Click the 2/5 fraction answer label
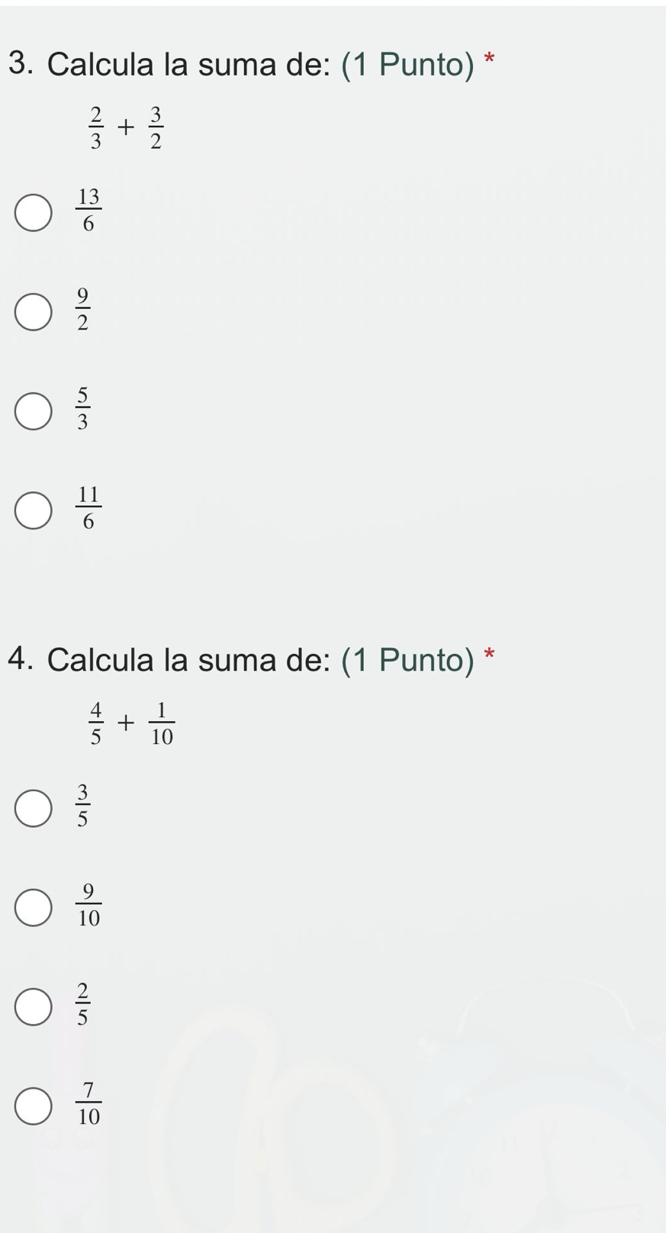Screen dimensions: 666x1233 click(x=82, y=1003)
